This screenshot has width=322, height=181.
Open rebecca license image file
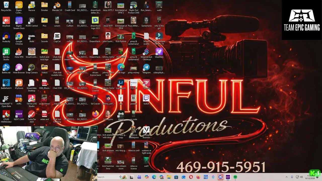point(134,164)
